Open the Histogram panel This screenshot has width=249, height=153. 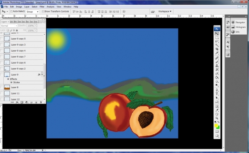point(239,27)
